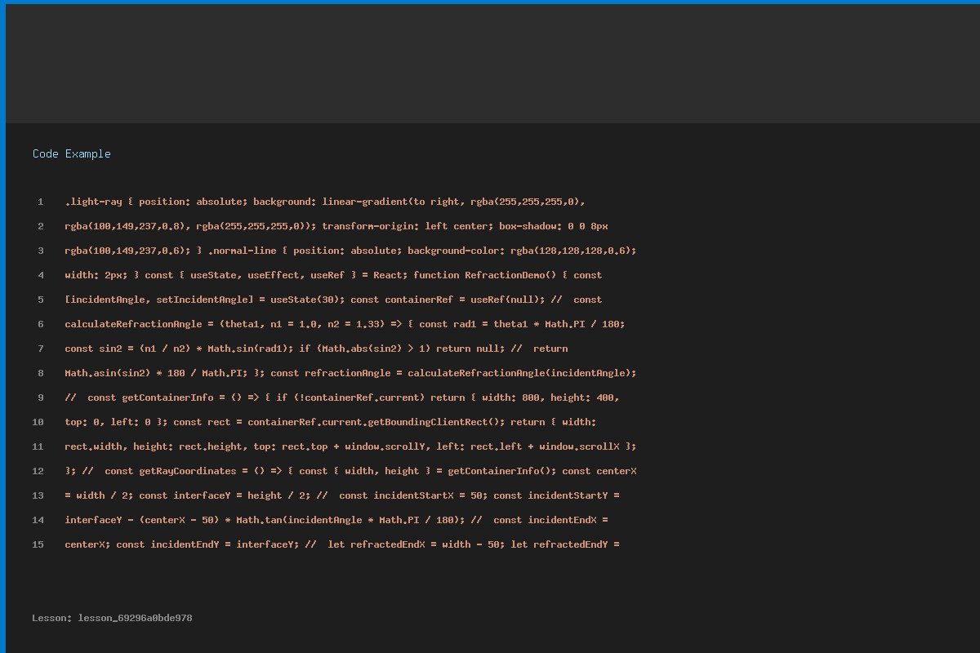Click line number 6 beside calculateRefractionAngle
The image size is (980, 653).
40,324
